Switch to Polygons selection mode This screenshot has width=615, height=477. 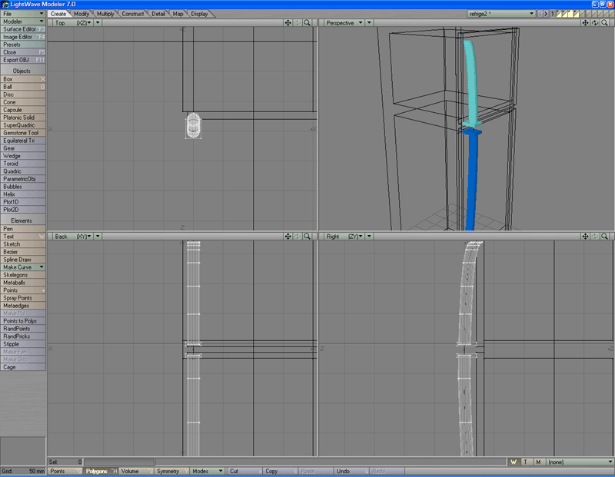click(x=101, y=471)
